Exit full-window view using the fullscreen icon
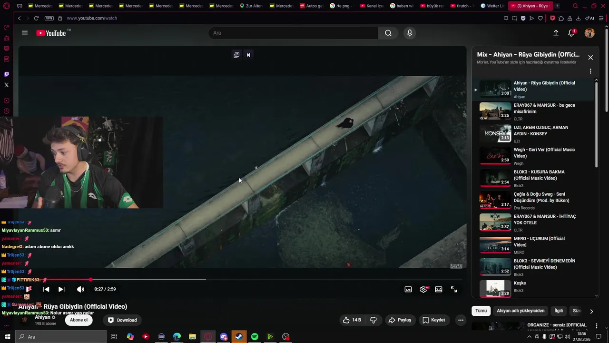This screenshot has height=343, width=609. [454, 289]
